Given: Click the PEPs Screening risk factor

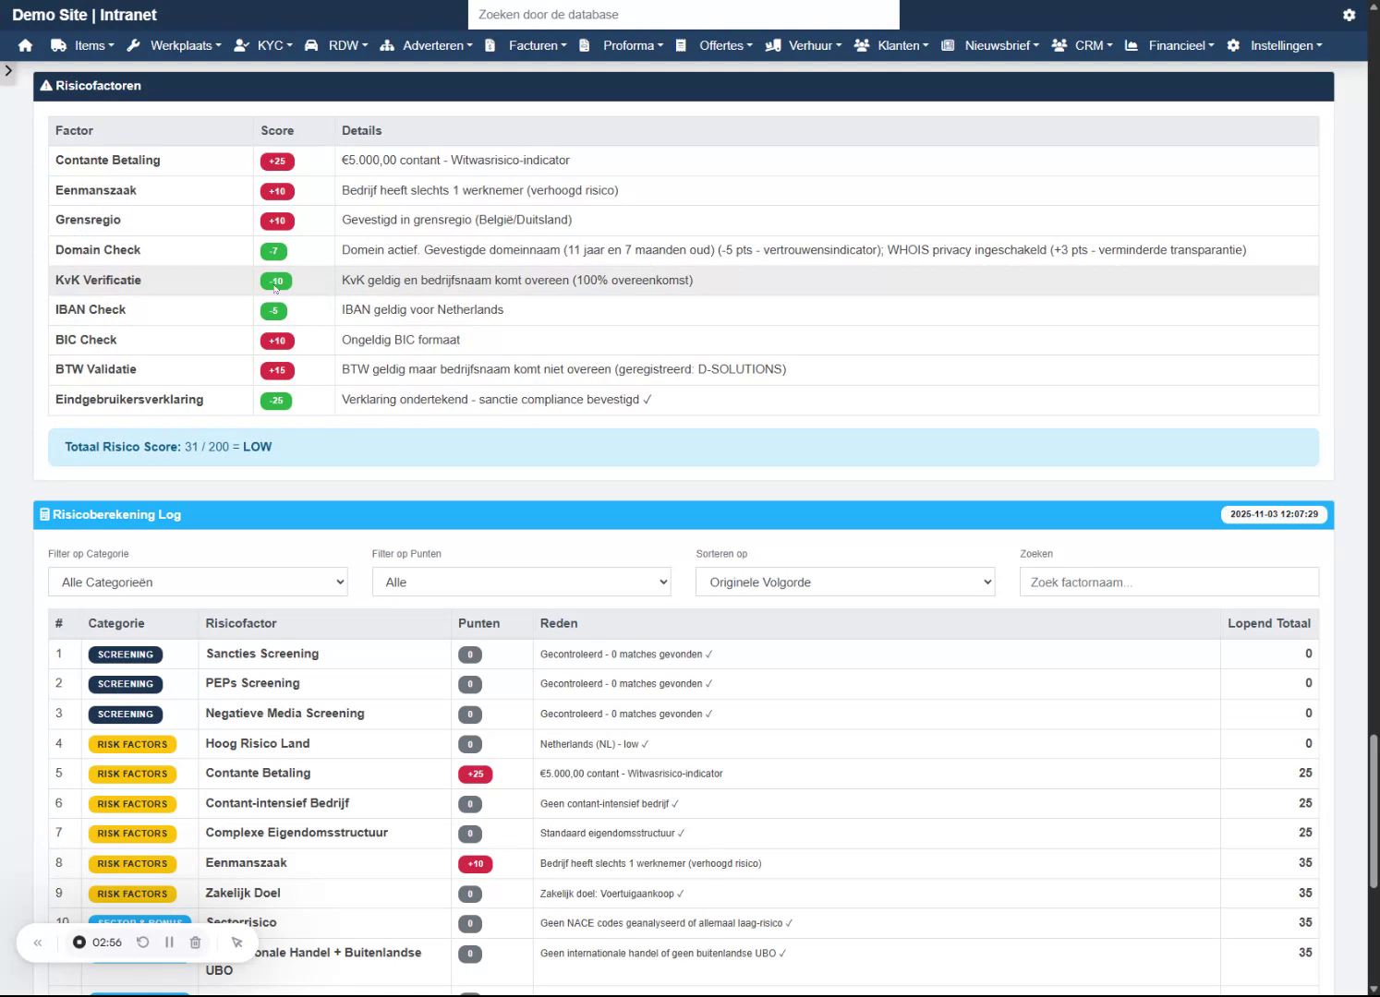Looking at the screenshot, I should pos(252,683).
